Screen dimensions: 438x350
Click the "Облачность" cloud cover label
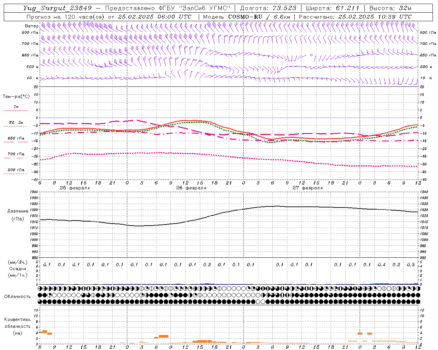click(x=17, y=296)
